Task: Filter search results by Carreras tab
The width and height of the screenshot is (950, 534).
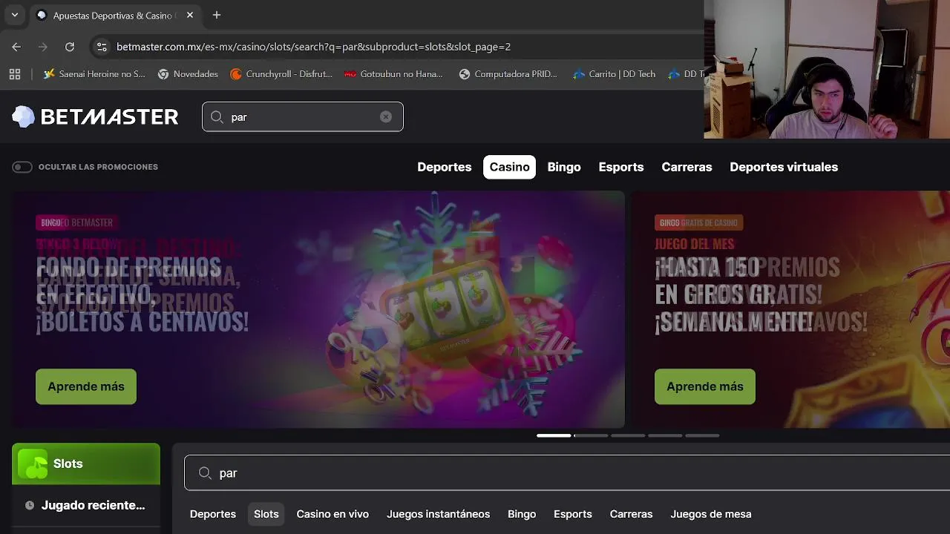Action: coord(632,514)
